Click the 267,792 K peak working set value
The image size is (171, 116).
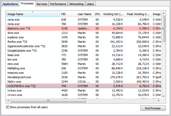pos(143,77)
